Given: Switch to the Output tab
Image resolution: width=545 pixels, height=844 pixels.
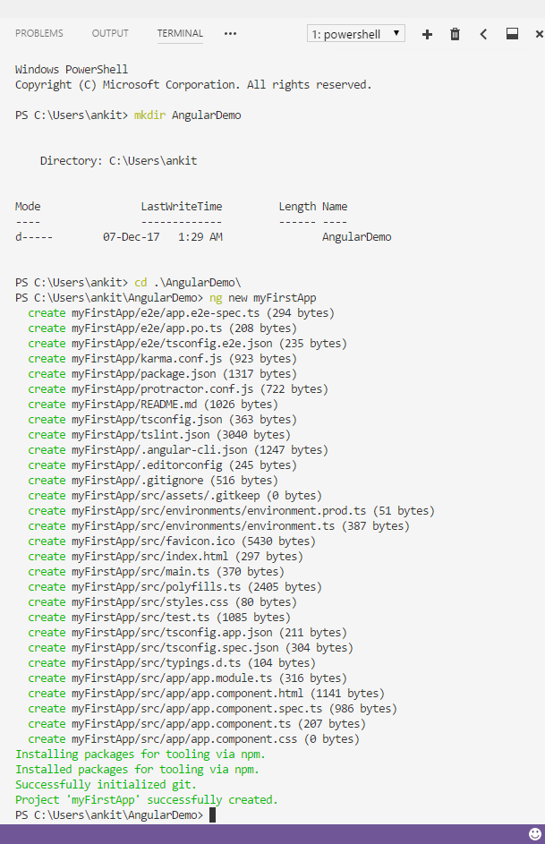Looking at the screenshot, I should coord(110,34).
